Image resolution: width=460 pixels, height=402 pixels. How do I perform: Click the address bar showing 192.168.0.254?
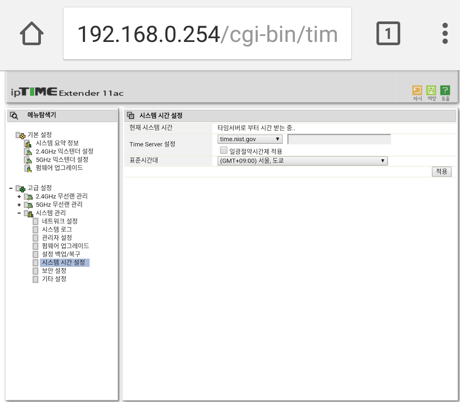pos(207,33)
